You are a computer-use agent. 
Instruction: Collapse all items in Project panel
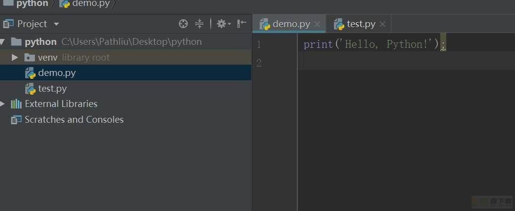click(x=199, y=24)
